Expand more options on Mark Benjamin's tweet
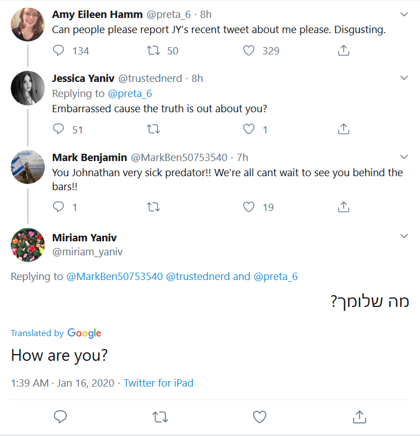Image resolution: width=420 pixels, height=436 pixels. point(404,157)
